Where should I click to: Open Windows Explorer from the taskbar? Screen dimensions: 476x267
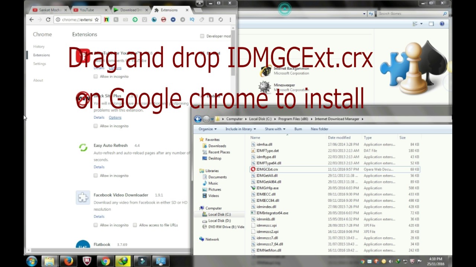coord(49,261)
